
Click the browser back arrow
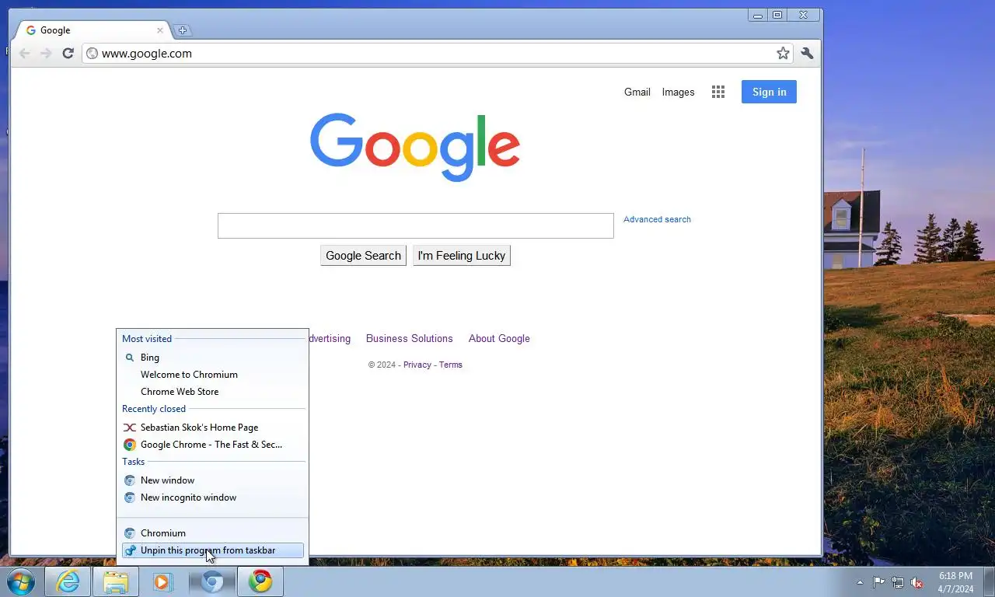(x=25, y=53)
